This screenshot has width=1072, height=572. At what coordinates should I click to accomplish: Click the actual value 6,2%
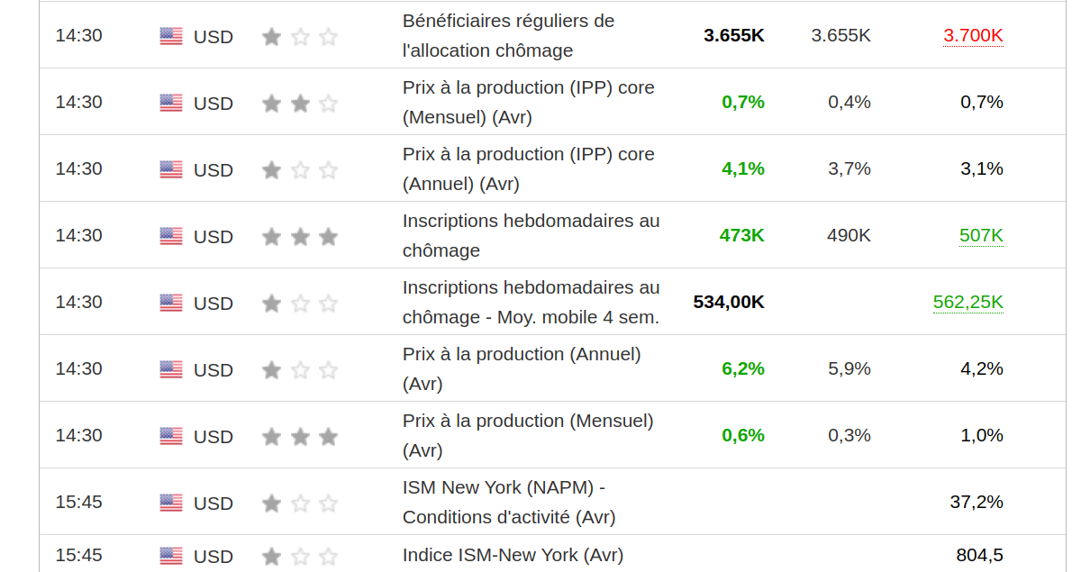click(742, 368)
